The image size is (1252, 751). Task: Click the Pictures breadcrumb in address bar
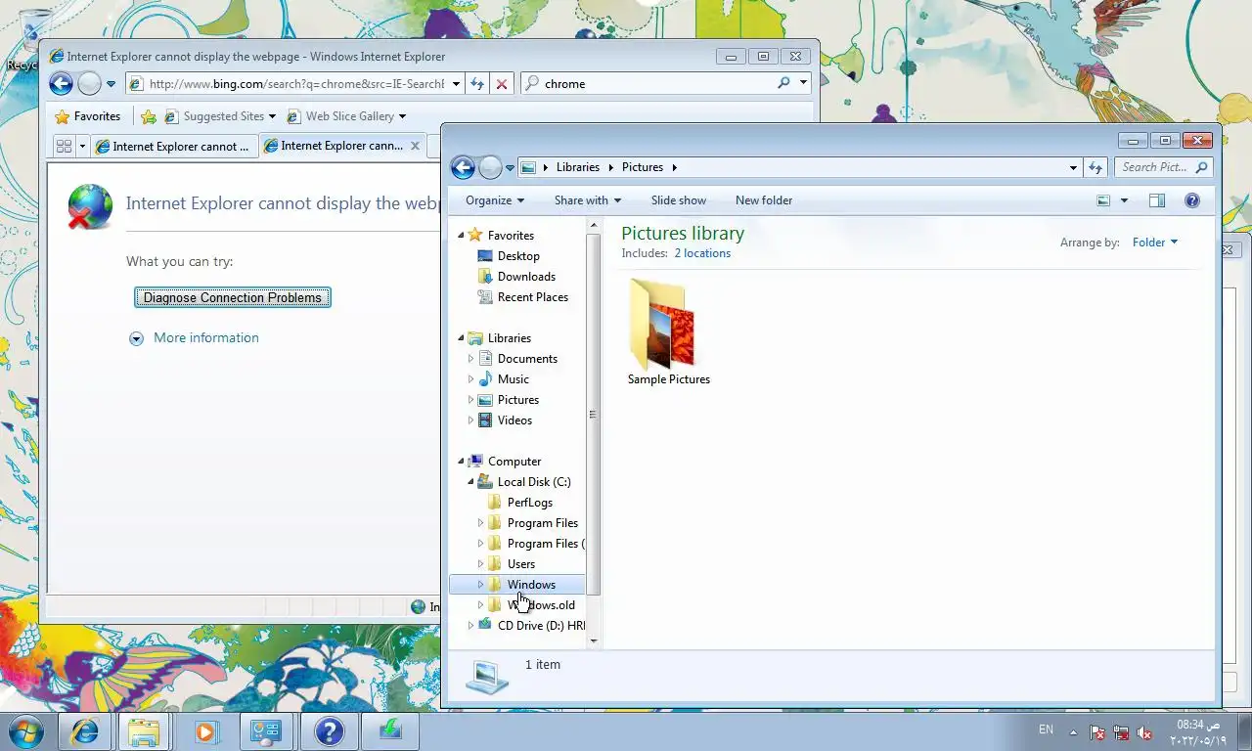(643, 167)
